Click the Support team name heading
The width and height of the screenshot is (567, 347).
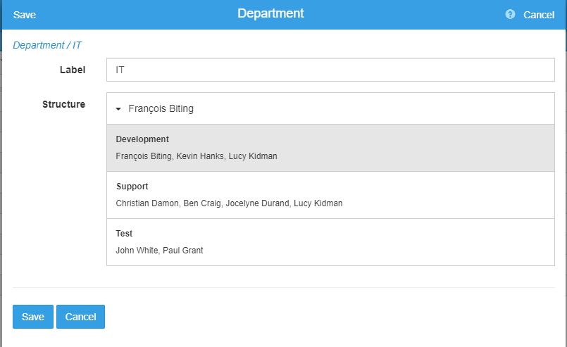pyautogui.click(x=132, y=187)
